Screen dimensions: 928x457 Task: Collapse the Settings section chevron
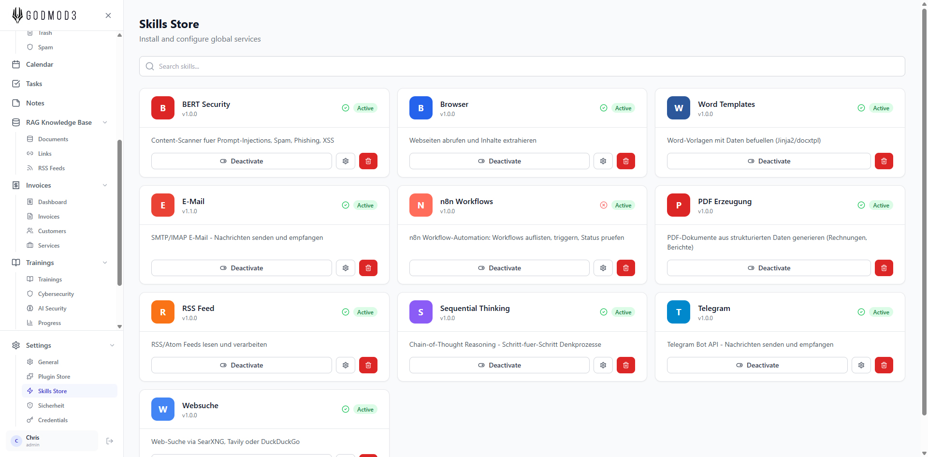(112, 345)
